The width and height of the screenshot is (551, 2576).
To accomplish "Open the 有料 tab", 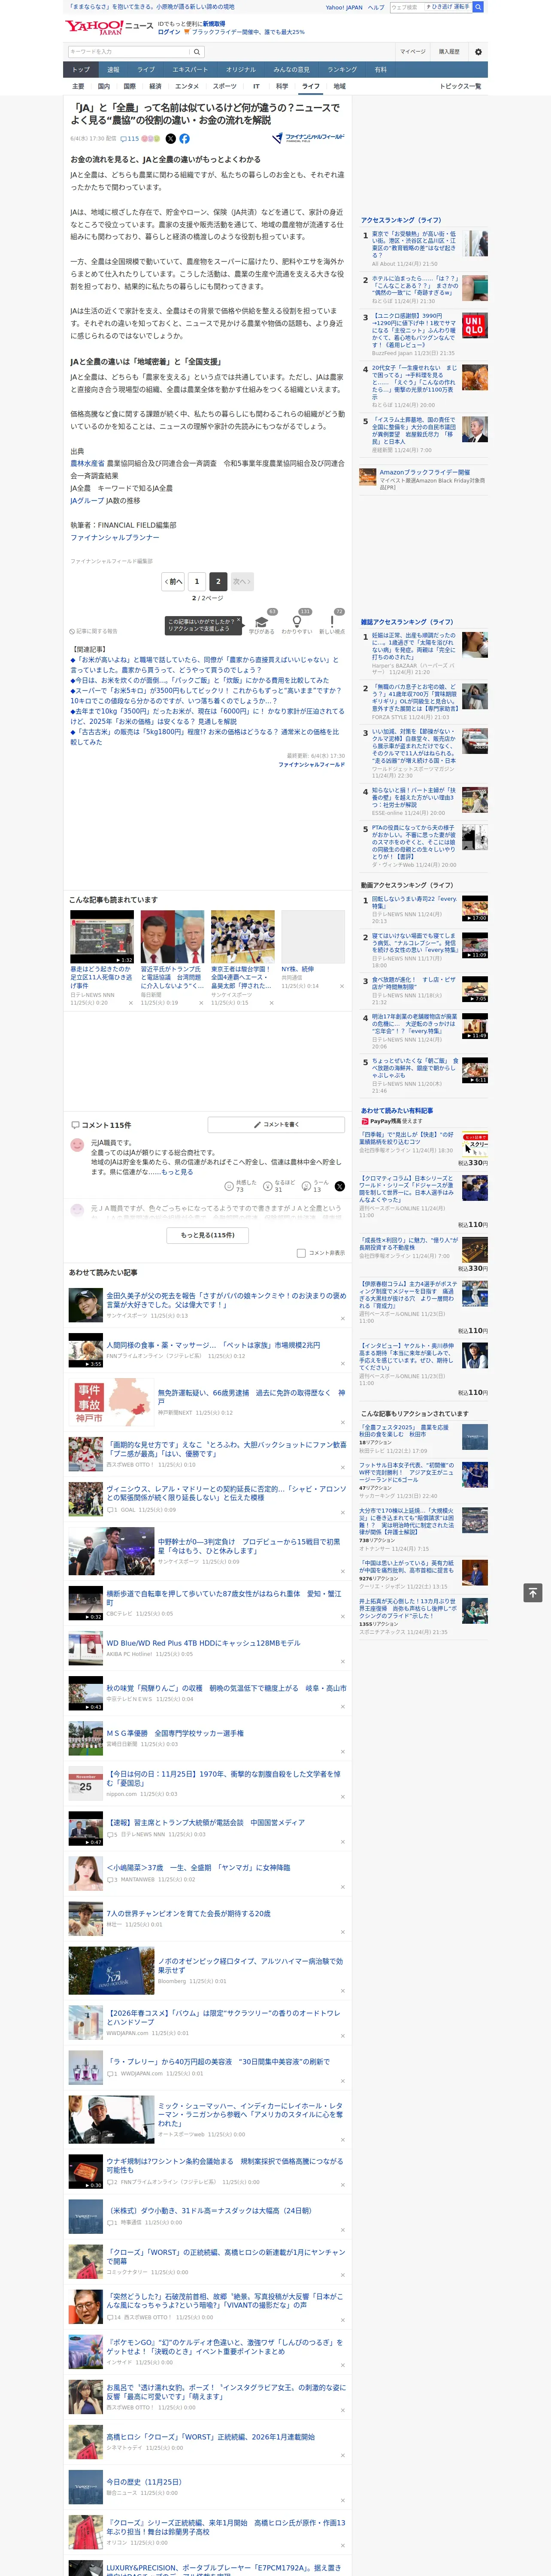I will coord(380,69).
